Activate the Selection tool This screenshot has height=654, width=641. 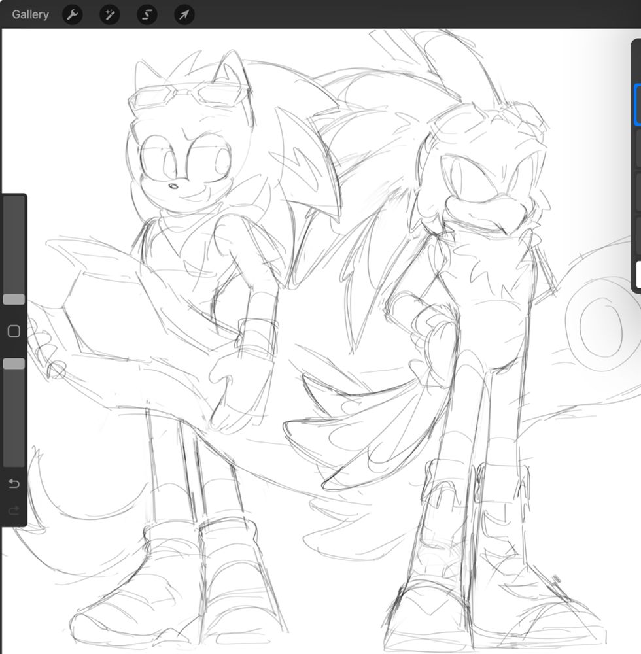[147, 14]
